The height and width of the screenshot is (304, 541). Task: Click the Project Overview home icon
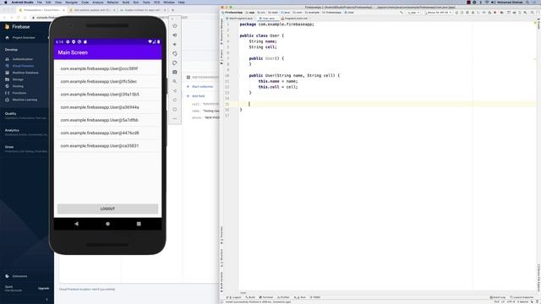click(x=8, y=37)
